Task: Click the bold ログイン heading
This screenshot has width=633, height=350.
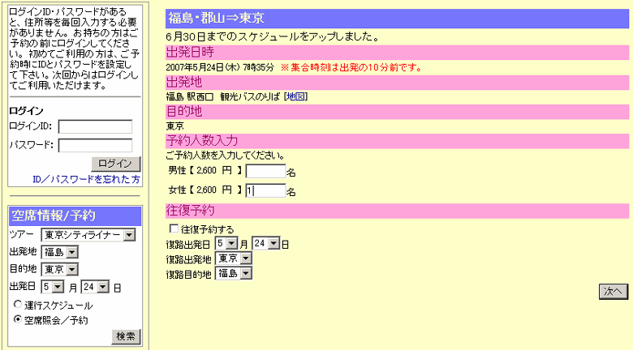Action: click(x=26, y=111)
